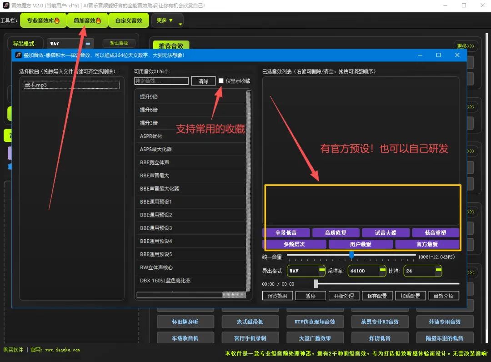Enable the 仅显示收藏 checkbox

point(221,81)
